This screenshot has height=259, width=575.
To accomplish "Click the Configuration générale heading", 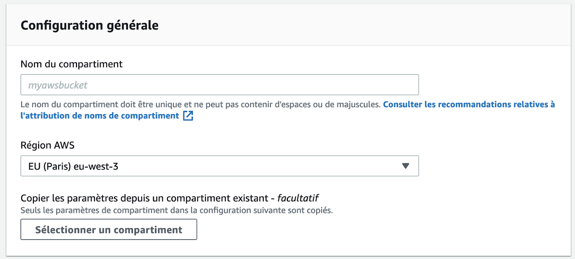I will [89, 26].
